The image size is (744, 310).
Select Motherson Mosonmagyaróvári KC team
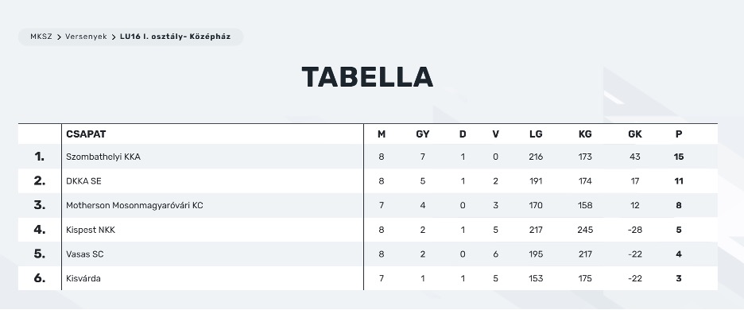134,206
